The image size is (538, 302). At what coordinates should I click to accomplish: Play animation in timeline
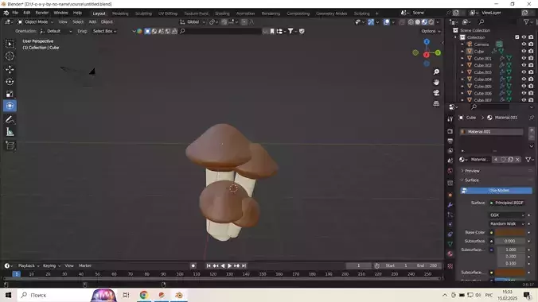229,265
